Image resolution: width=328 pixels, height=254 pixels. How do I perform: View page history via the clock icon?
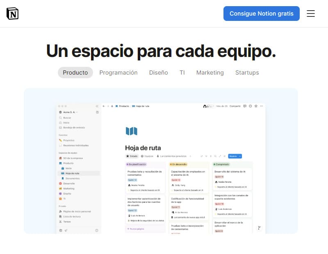click(x=250, y=106)
